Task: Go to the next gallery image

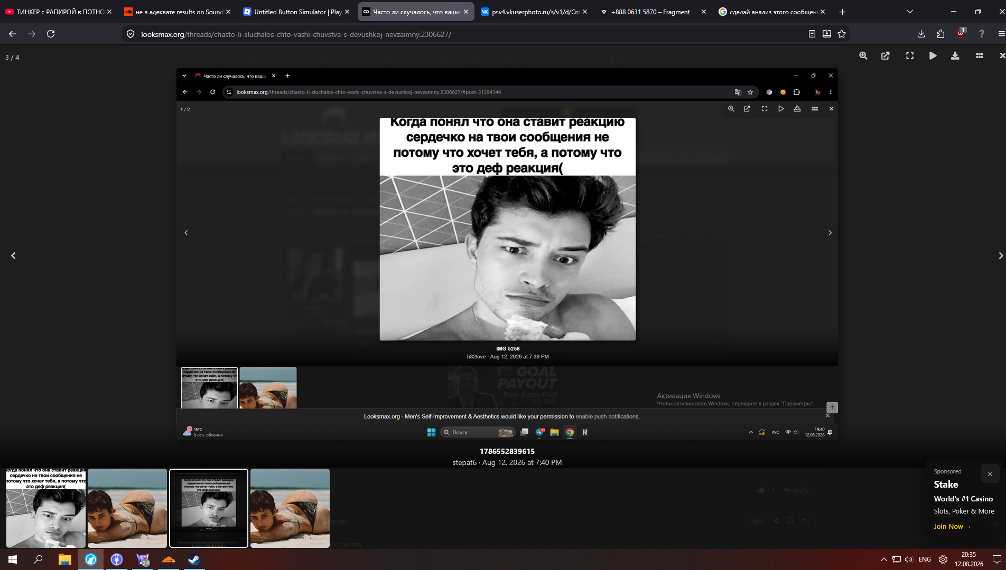Action: click(x=1000, y=255)
